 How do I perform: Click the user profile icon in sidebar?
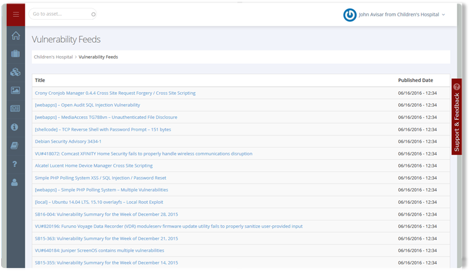16,182
